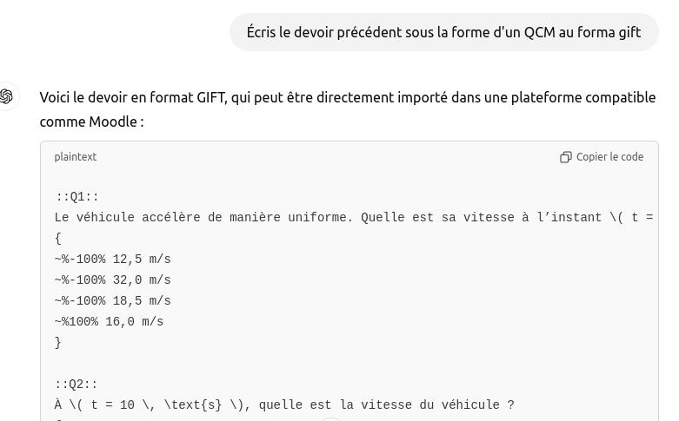
Task: Click the copy icon beside Copier le code
Action: [566, 157]
